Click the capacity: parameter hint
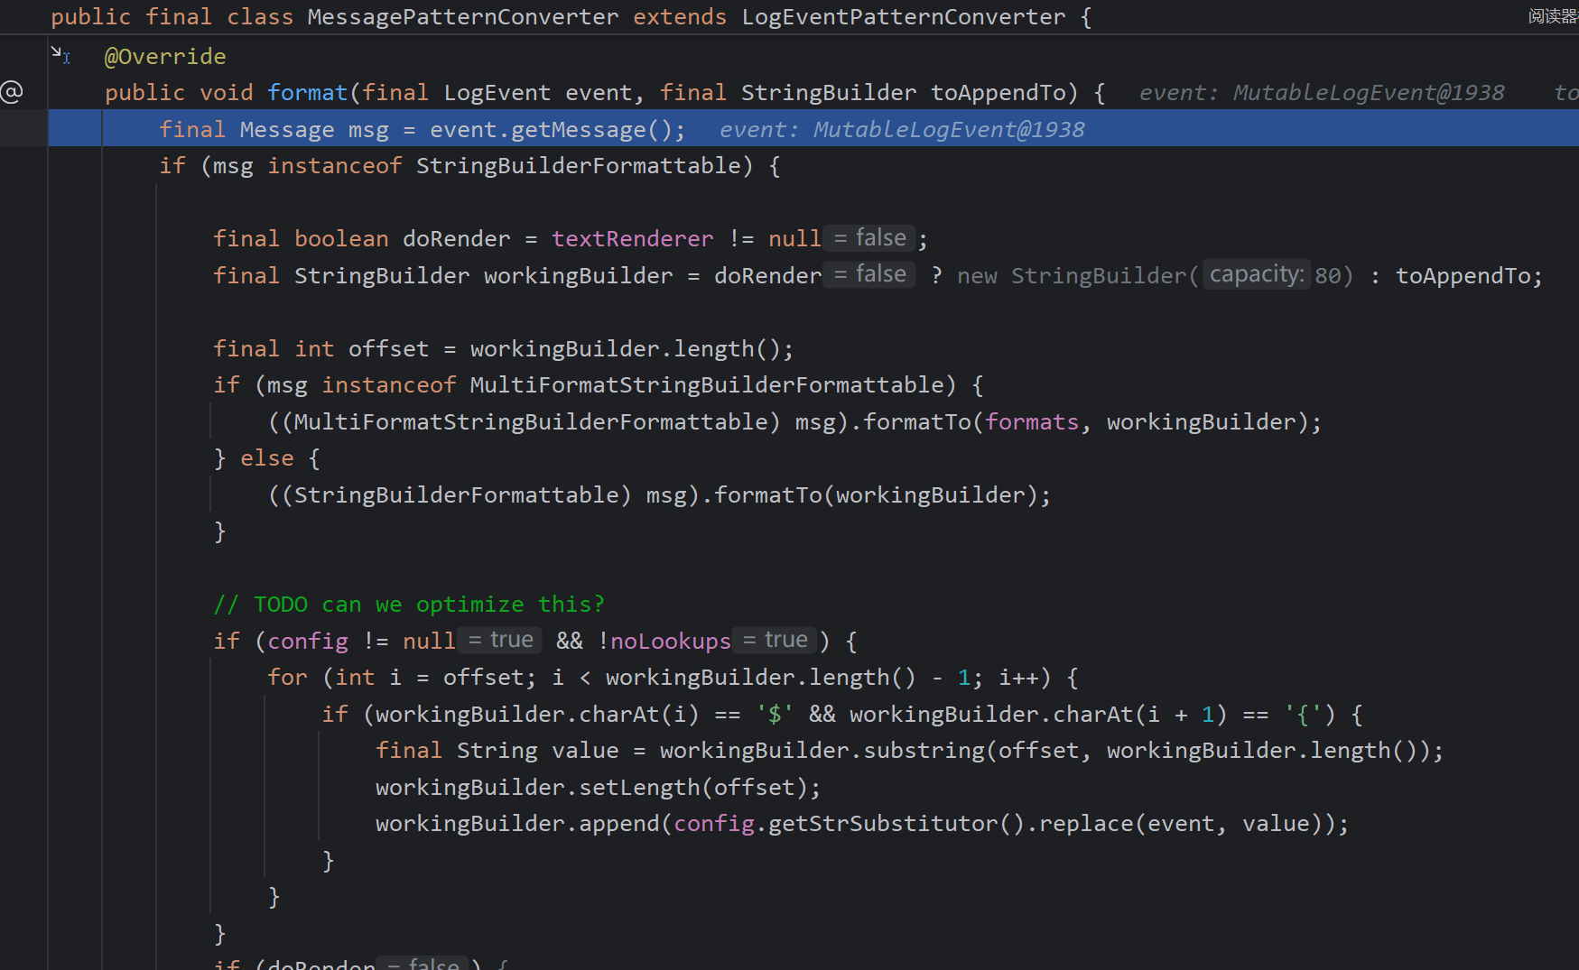1579x970 pixels. tap(1257, 274)
